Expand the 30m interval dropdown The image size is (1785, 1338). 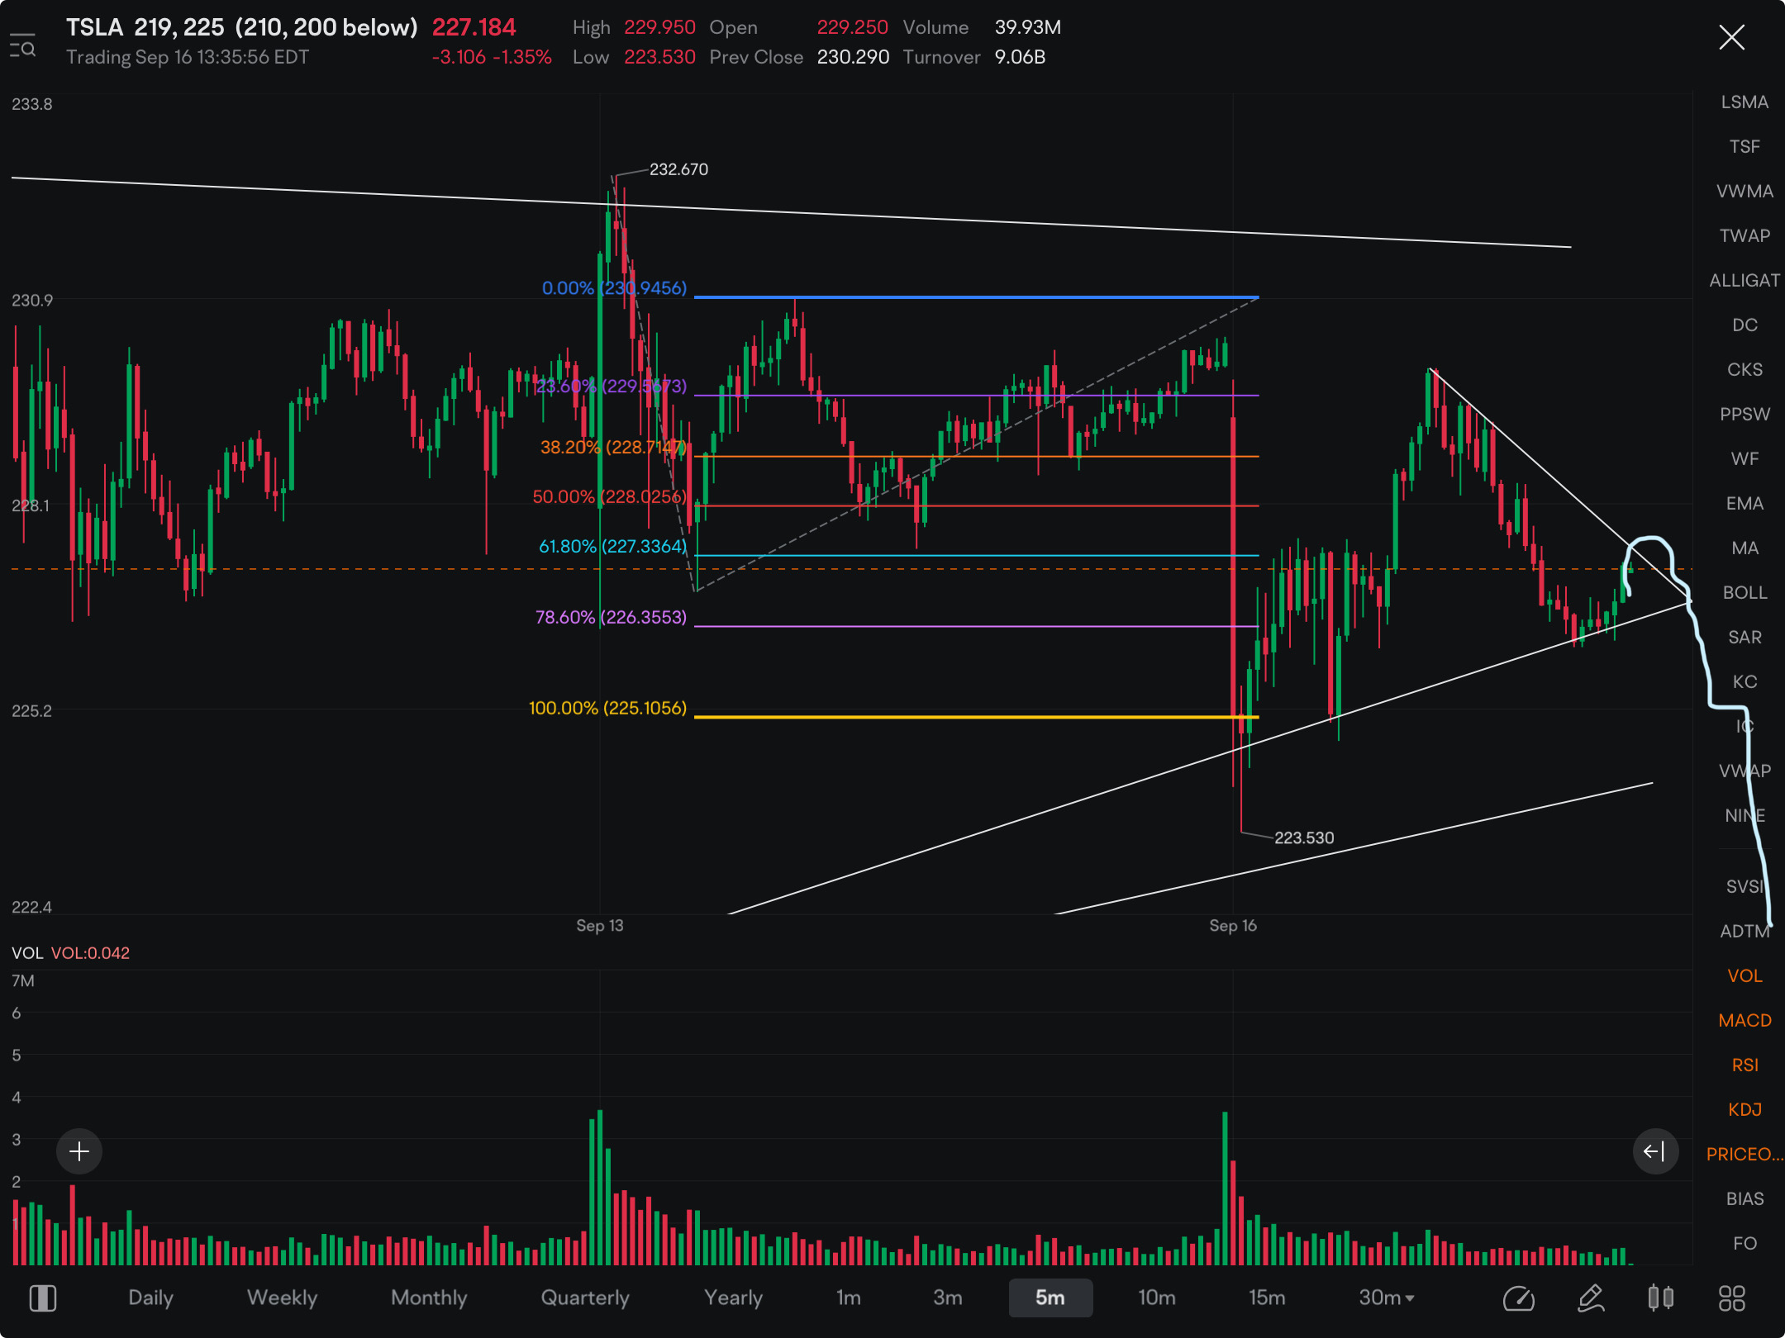click(x=1387, y=1298)
